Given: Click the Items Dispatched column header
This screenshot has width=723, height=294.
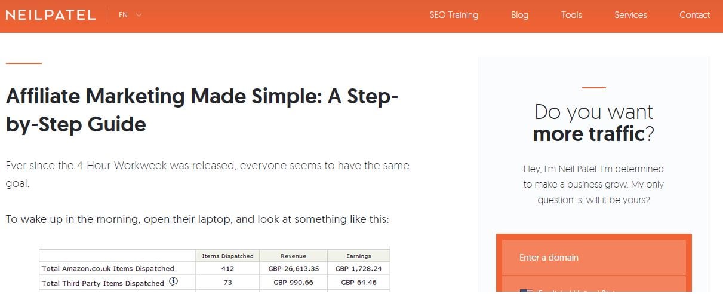Looking at the screenshot, I should (x=227, y=256).
